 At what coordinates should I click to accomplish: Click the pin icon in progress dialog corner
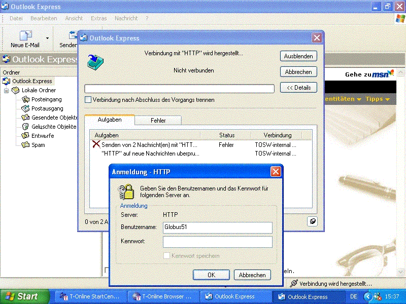[313, 221]
